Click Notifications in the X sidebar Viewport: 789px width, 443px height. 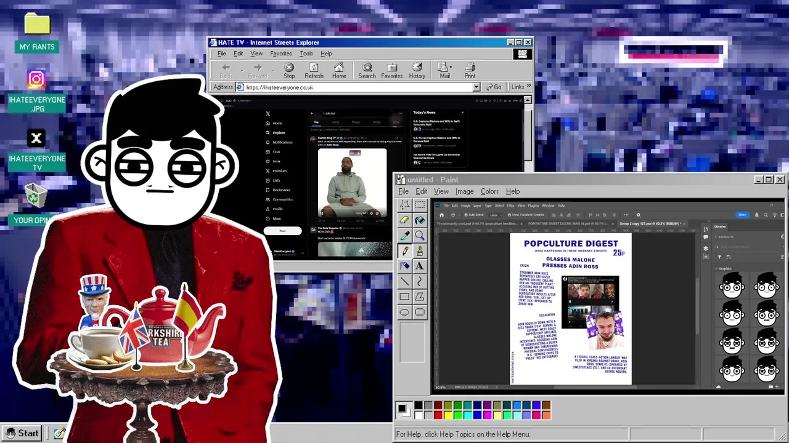point(279,142)
